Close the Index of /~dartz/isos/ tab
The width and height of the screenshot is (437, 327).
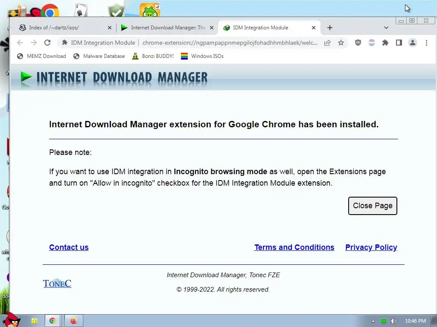pyautogui.click(x=110, y=28)
